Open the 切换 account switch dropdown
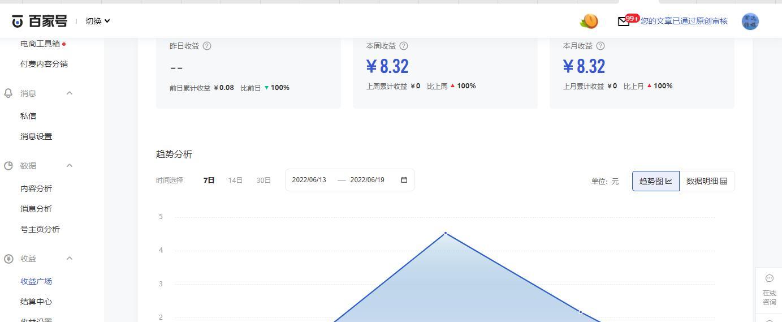 tap(98, 21)
